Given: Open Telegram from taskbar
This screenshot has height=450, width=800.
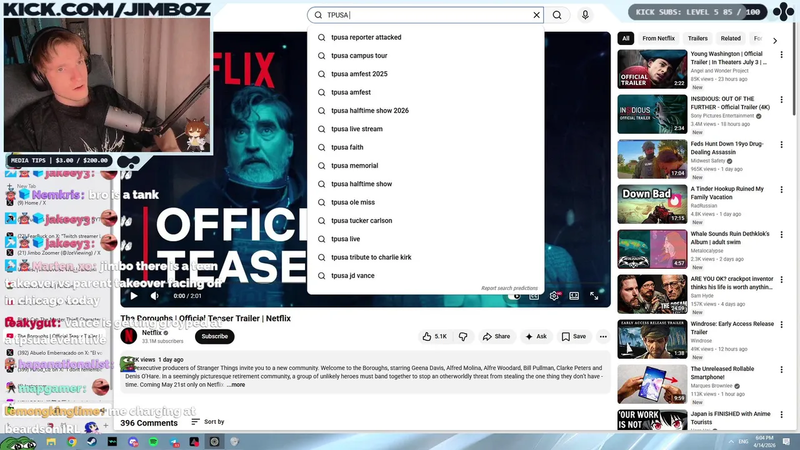Looking at the screenshot, I should click(x=174, y=442).
